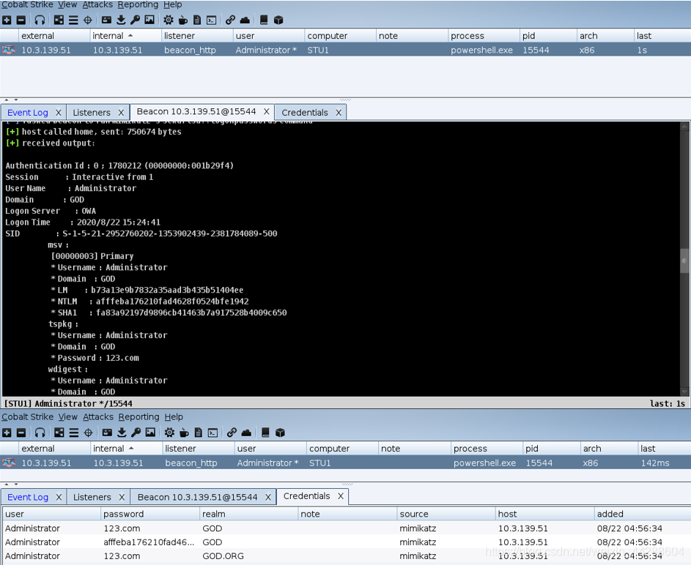The image size is (691, 565).
Task: Sort upper session table by external column
Action: 53,36
